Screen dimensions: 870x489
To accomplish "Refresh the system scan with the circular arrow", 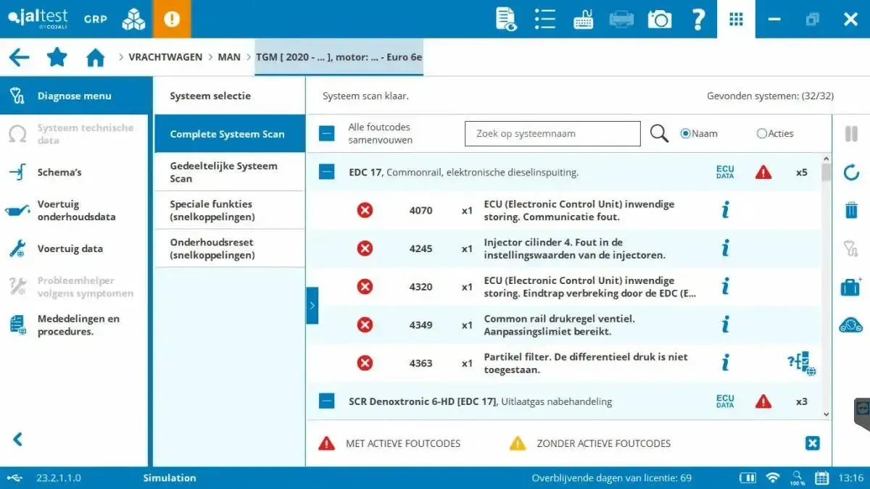I will click(850, 172).
